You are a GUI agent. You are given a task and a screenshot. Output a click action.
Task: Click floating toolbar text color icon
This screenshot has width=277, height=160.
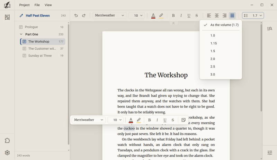[x=131, y=120]
